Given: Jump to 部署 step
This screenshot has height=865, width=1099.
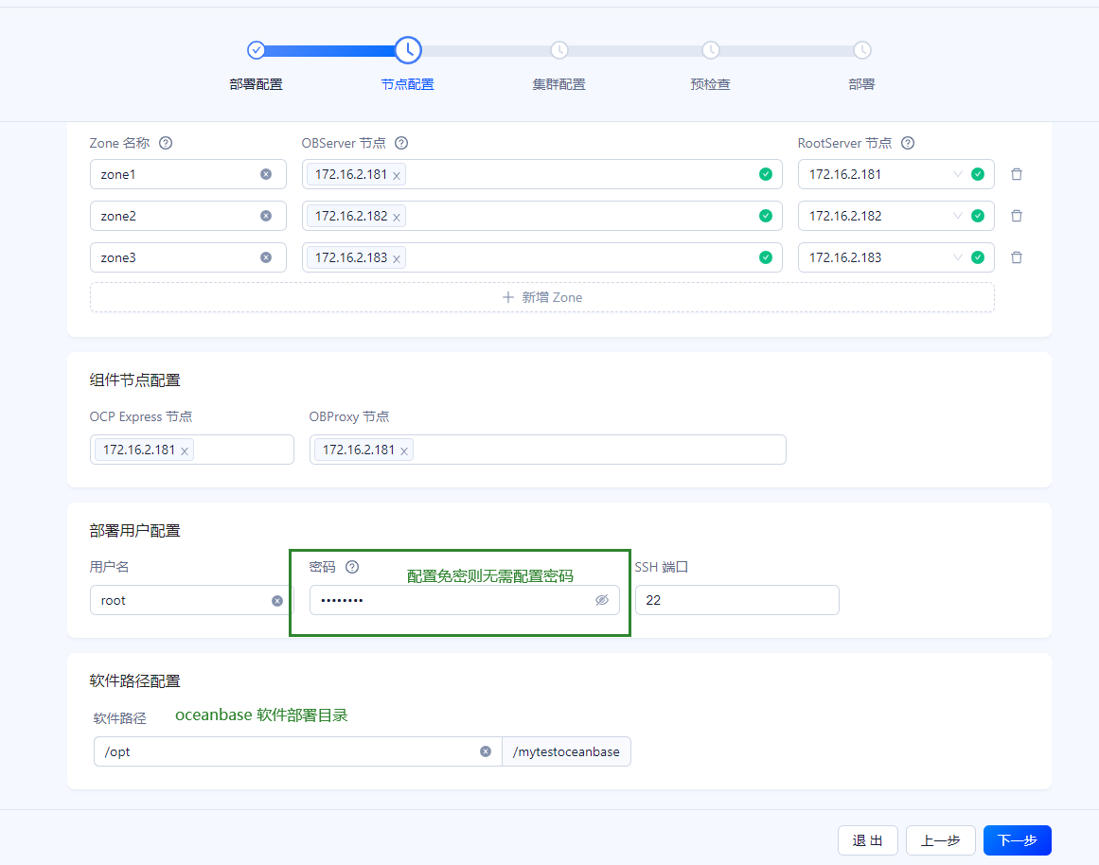Looking at the screenshot, I should pos(861,84).
